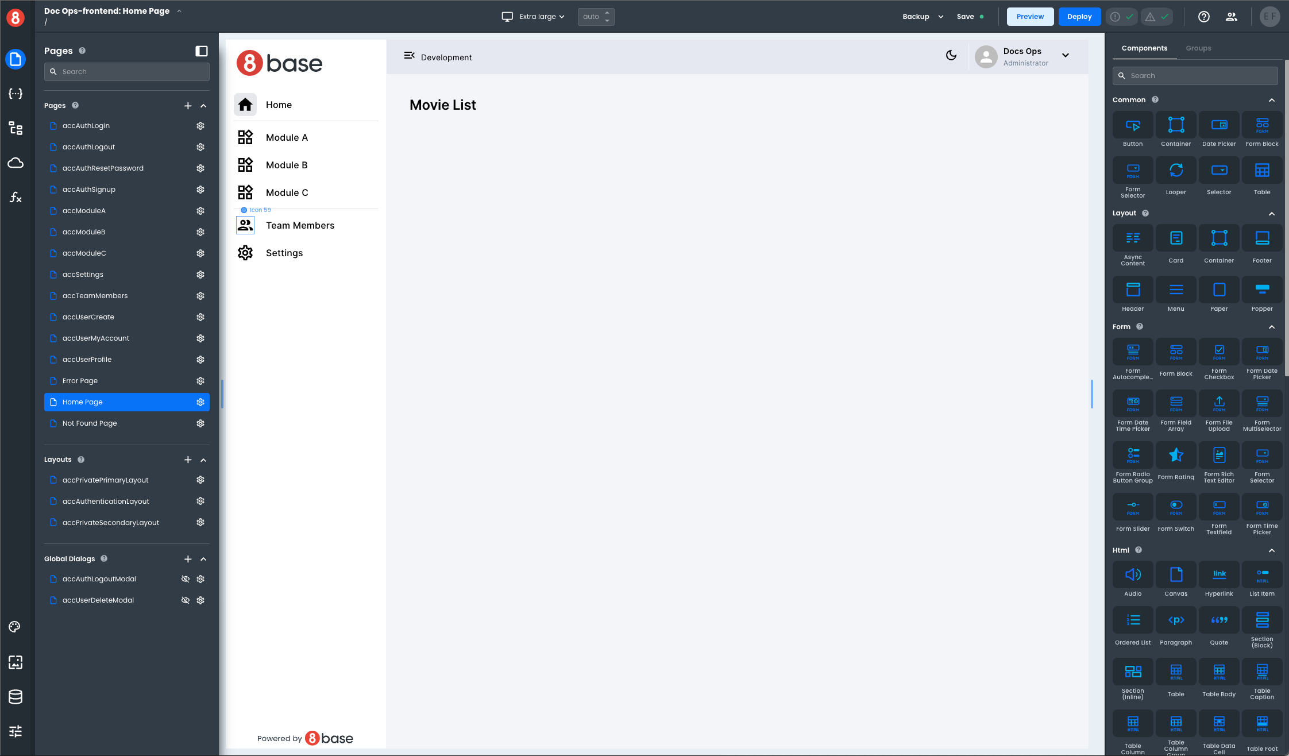Click the components Search field
The width and height of the screenshot is (1289, 756).
1195,76
